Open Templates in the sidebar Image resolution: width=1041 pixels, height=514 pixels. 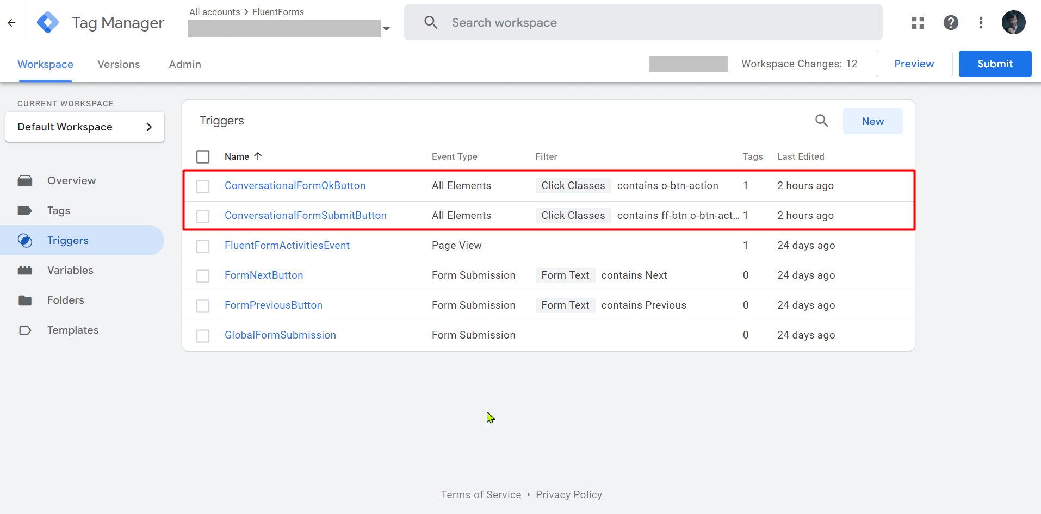coord(73,330)
